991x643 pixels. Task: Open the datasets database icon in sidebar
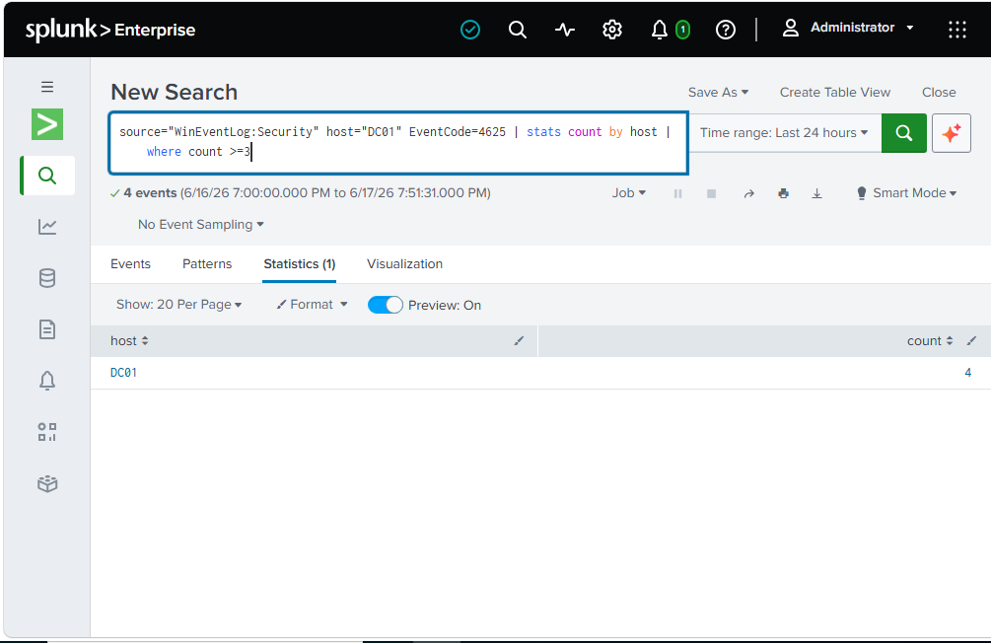pyautogui.click(x=47, y=277)
